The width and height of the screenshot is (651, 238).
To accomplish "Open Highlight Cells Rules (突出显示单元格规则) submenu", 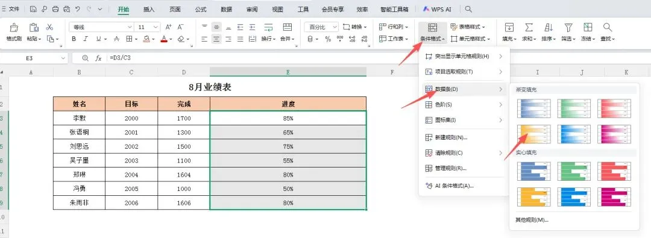I will [x=464, y=56].
